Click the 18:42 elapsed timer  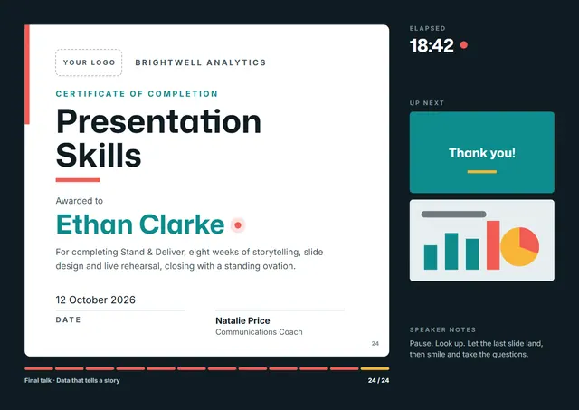click(432, 45)
